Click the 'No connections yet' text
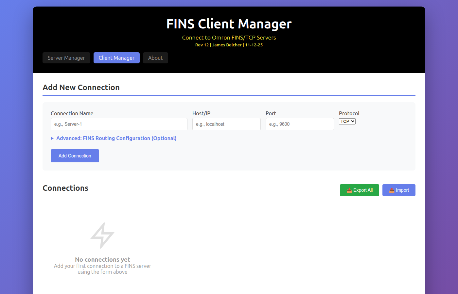Screen dimensions: 458x294 [102, 259]
